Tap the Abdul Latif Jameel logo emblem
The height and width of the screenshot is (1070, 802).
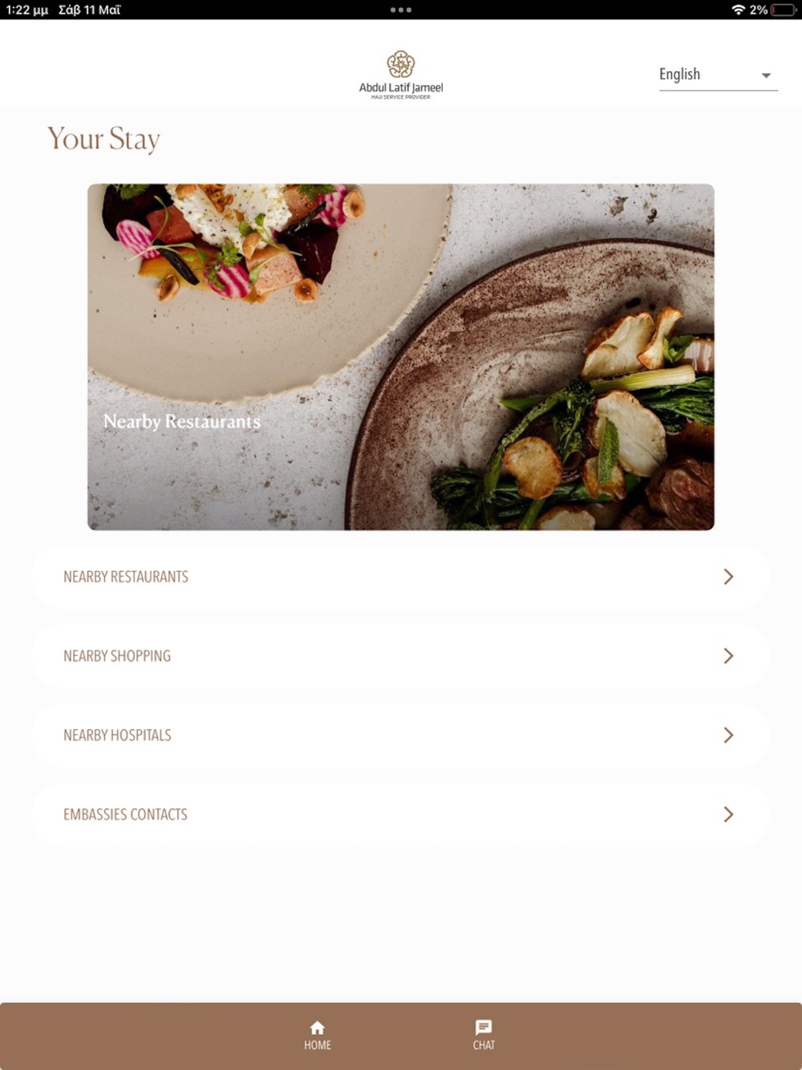tap(401, 64)
